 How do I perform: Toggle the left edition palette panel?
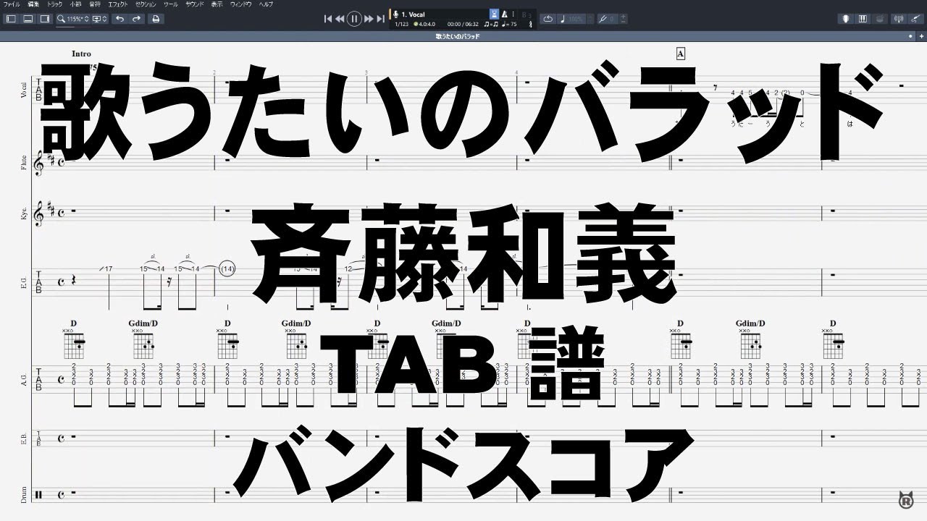point(11,19)
